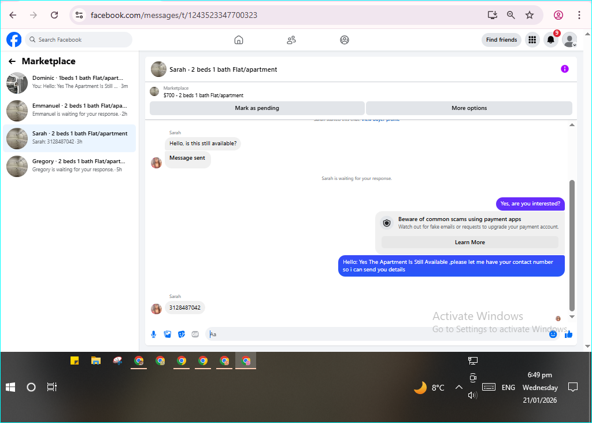This screenshot has height=423, width=592.
Task: Click the listing thumbnail beside $700
Action: (x=154, y=91)
